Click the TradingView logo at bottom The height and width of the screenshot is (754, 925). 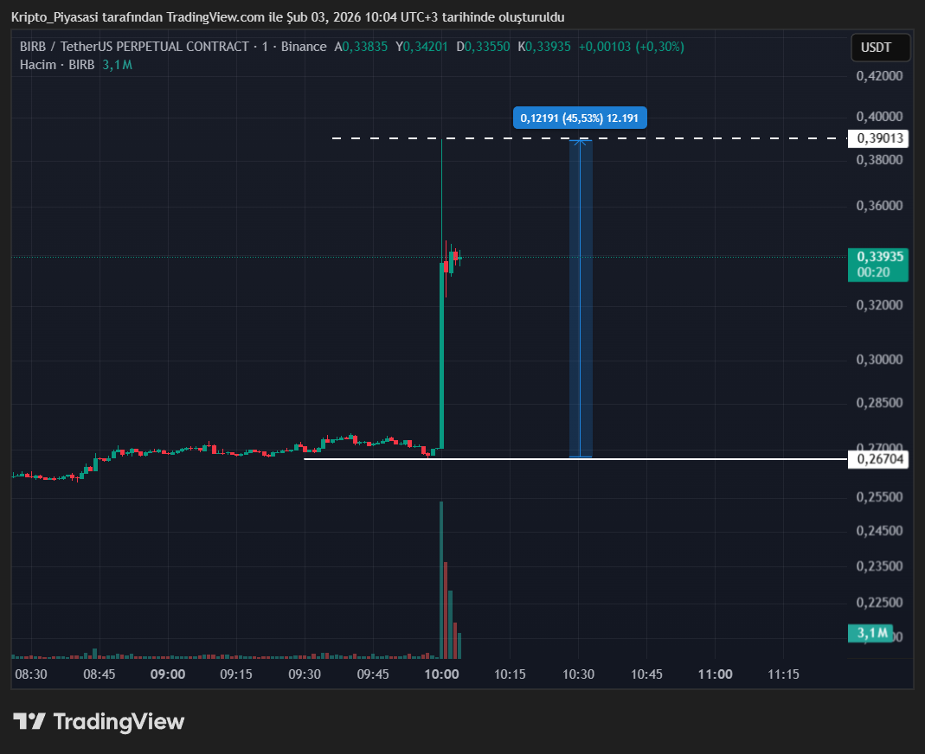tap(99, 722)
